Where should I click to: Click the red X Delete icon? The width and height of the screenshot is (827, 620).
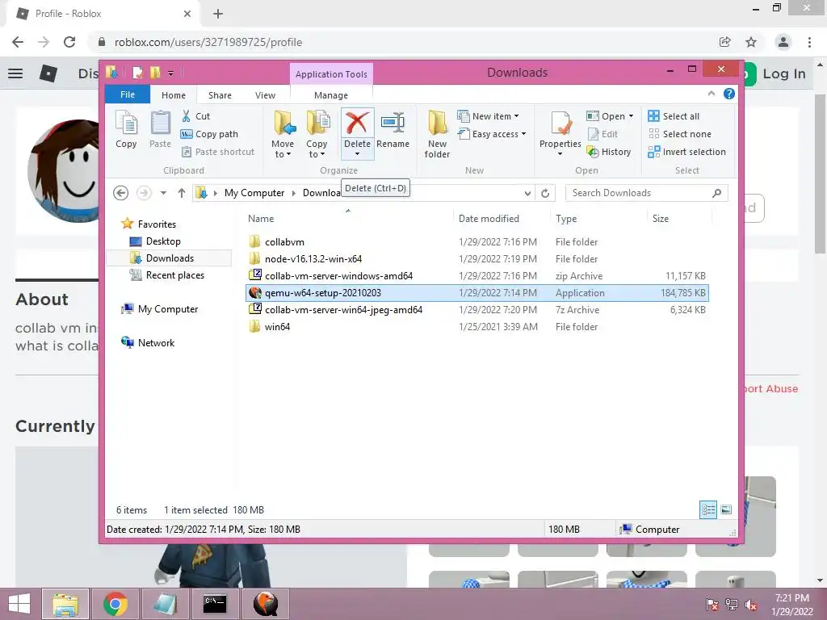tap(357, 123)
